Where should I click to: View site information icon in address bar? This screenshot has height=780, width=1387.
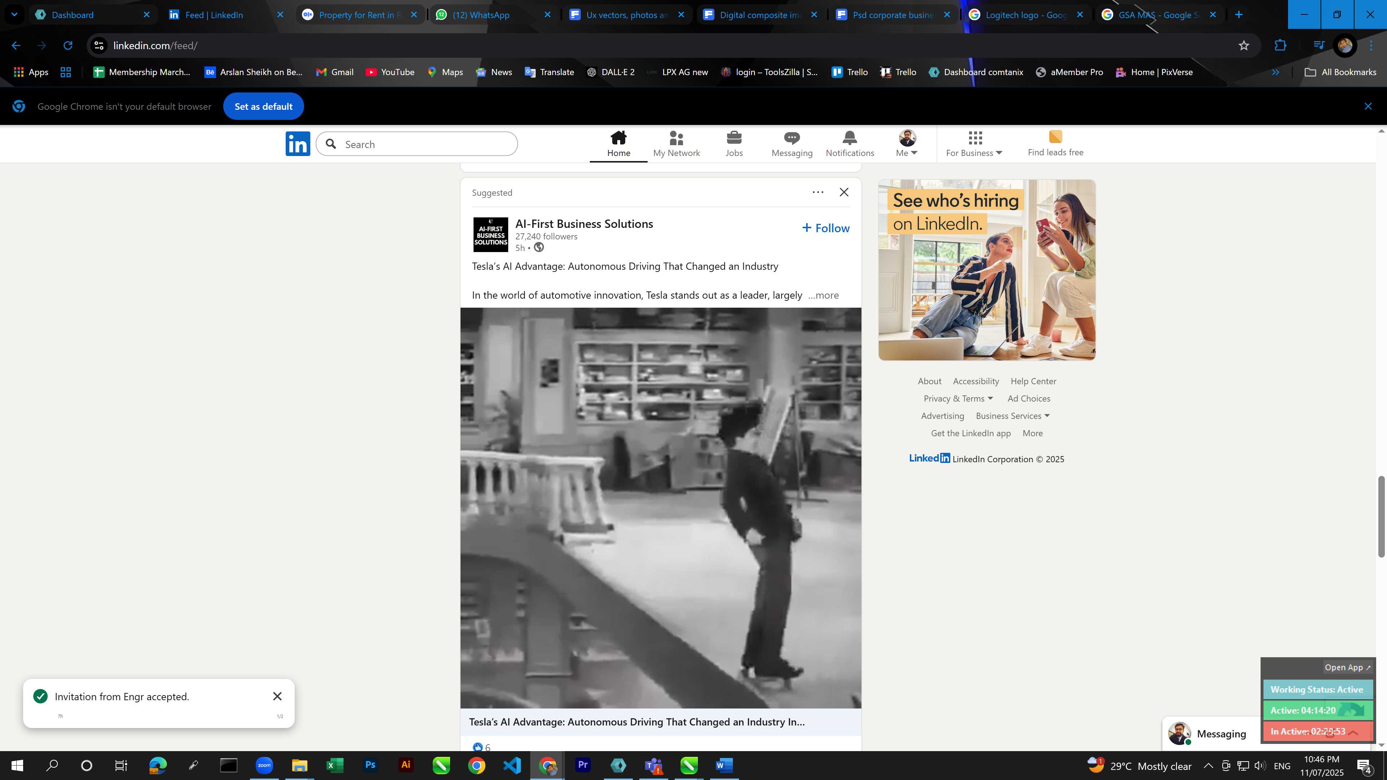(x=99, y=46)
